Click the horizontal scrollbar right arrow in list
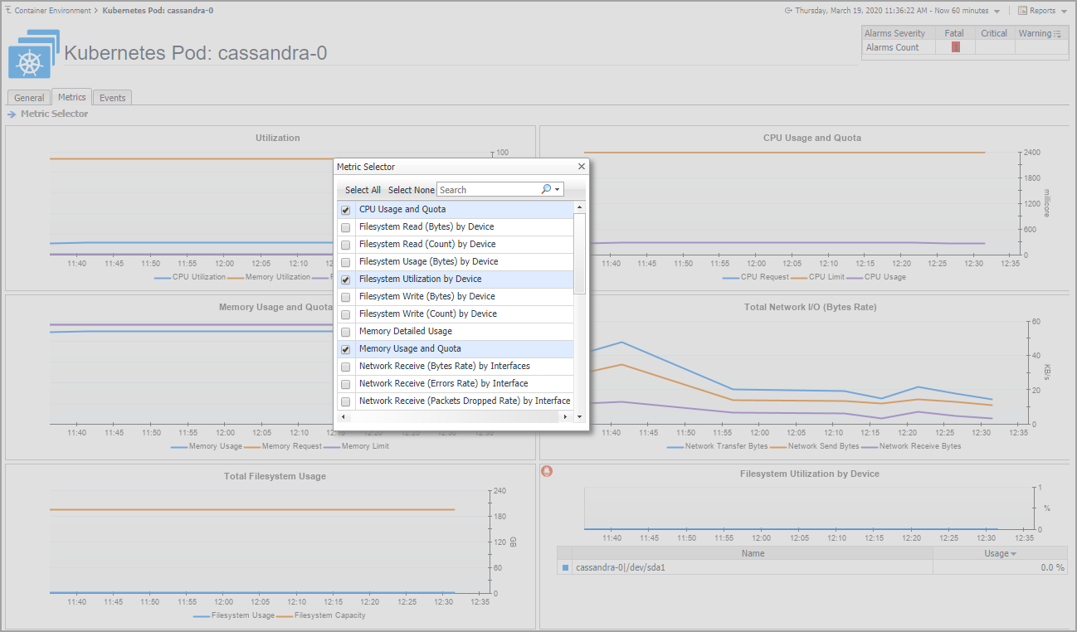1077x632 pixels. point(566,416)
